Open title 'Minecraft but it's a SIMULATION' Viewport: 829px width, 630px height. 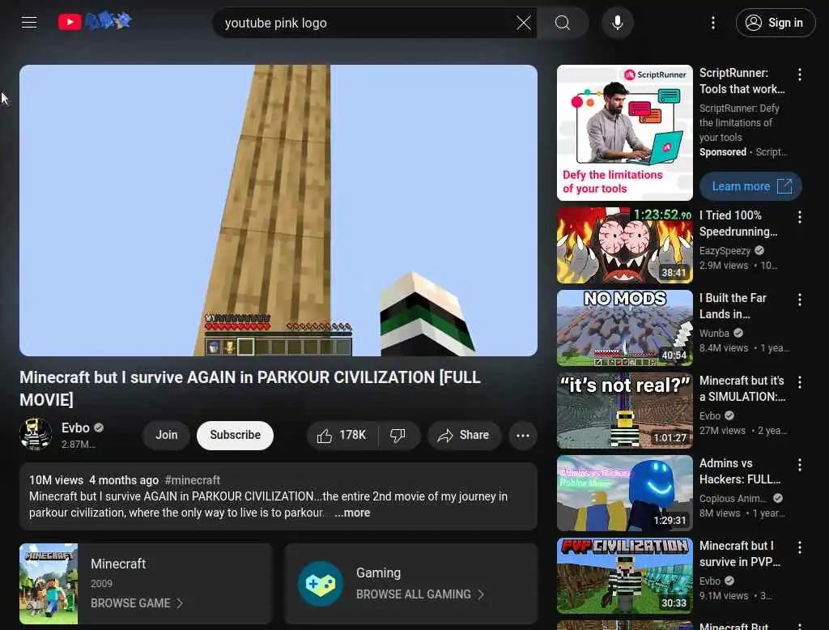742,388
